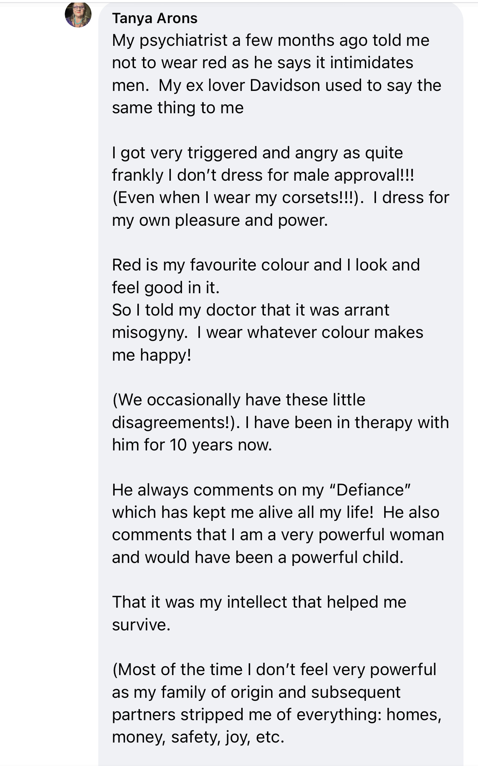Click the word "misogyny" in the comment
Image resolution: width=478 pixels, height=766 pixels.
tap(148, 333)
